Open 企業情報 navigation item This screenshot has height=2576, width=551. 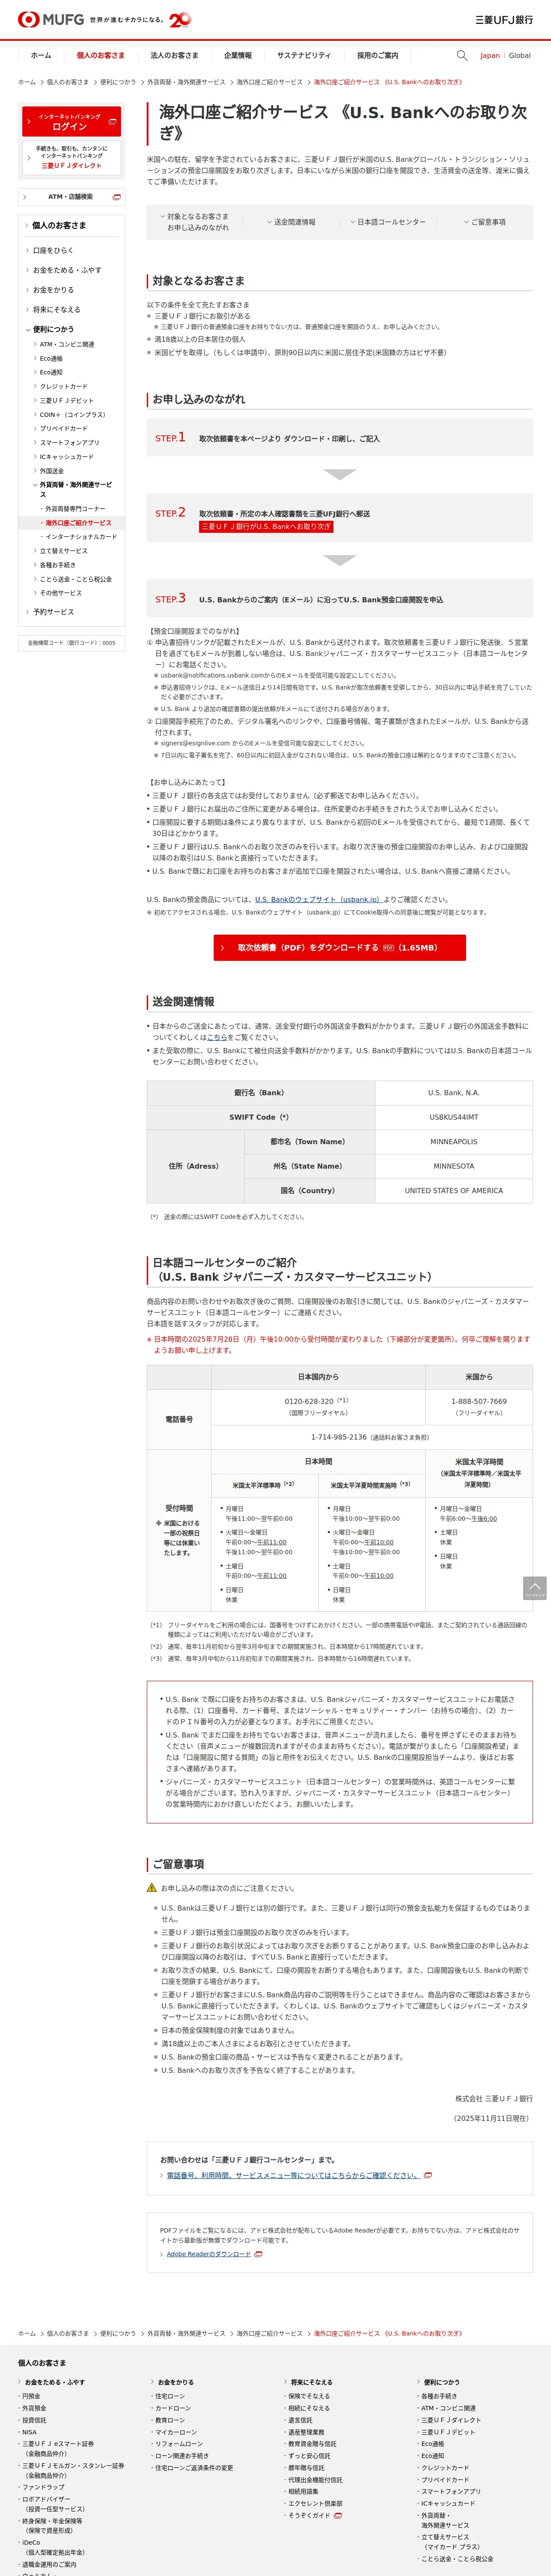tap(238, 56)
